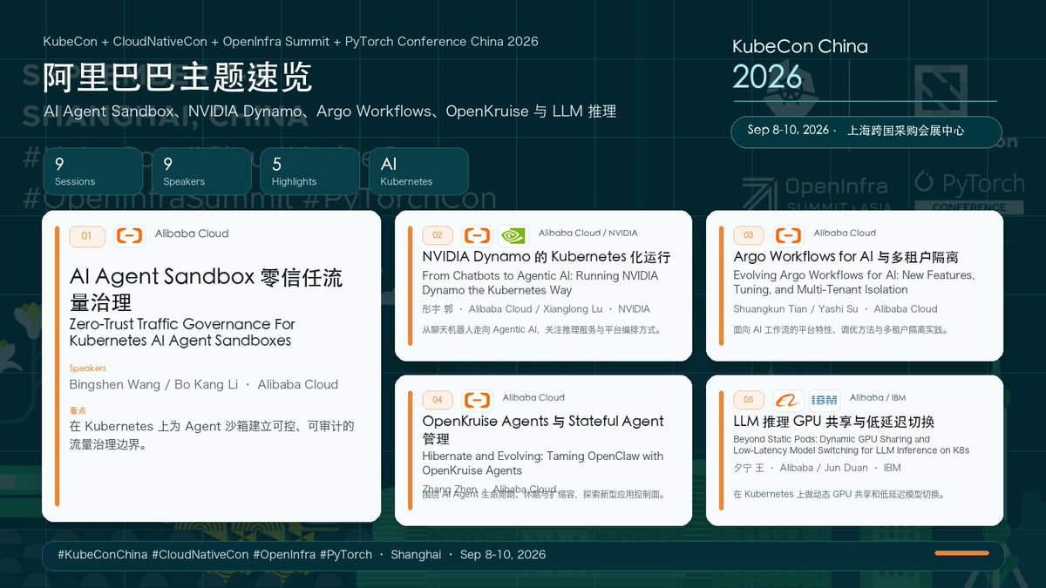Open the 9 Speakers stat tile

coord(201,171)
